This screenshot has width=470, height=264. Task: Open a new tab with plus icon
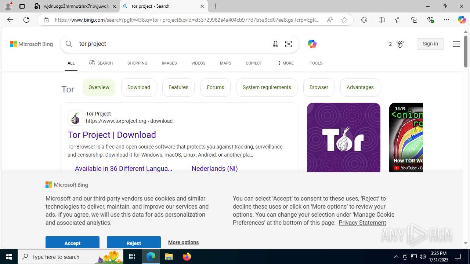point(216,6)
